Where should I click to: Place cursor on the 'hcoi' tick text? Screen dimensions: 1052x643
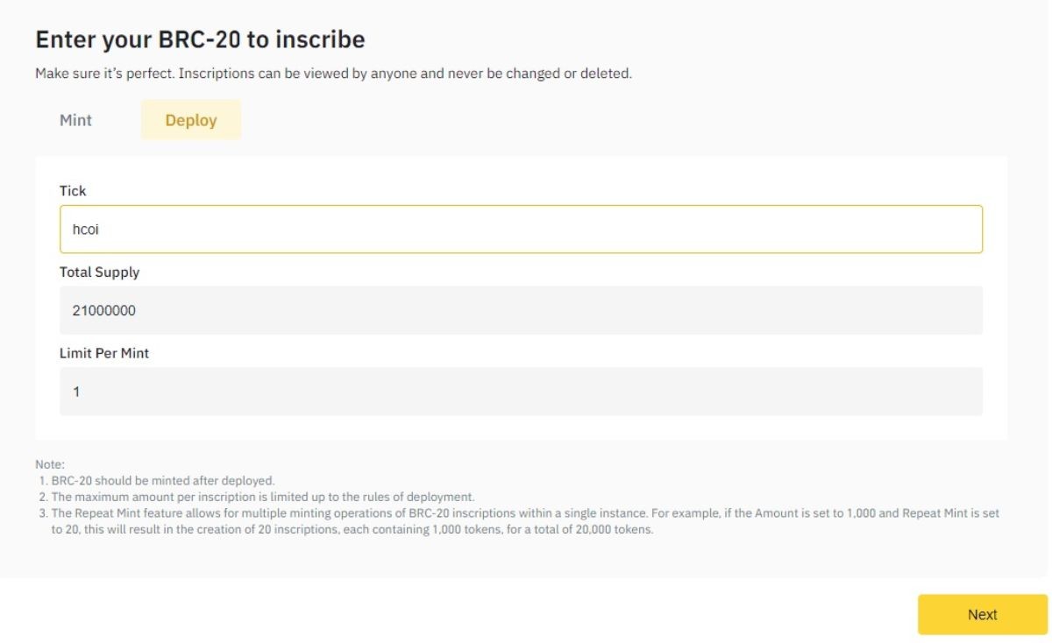click(82, 230)
